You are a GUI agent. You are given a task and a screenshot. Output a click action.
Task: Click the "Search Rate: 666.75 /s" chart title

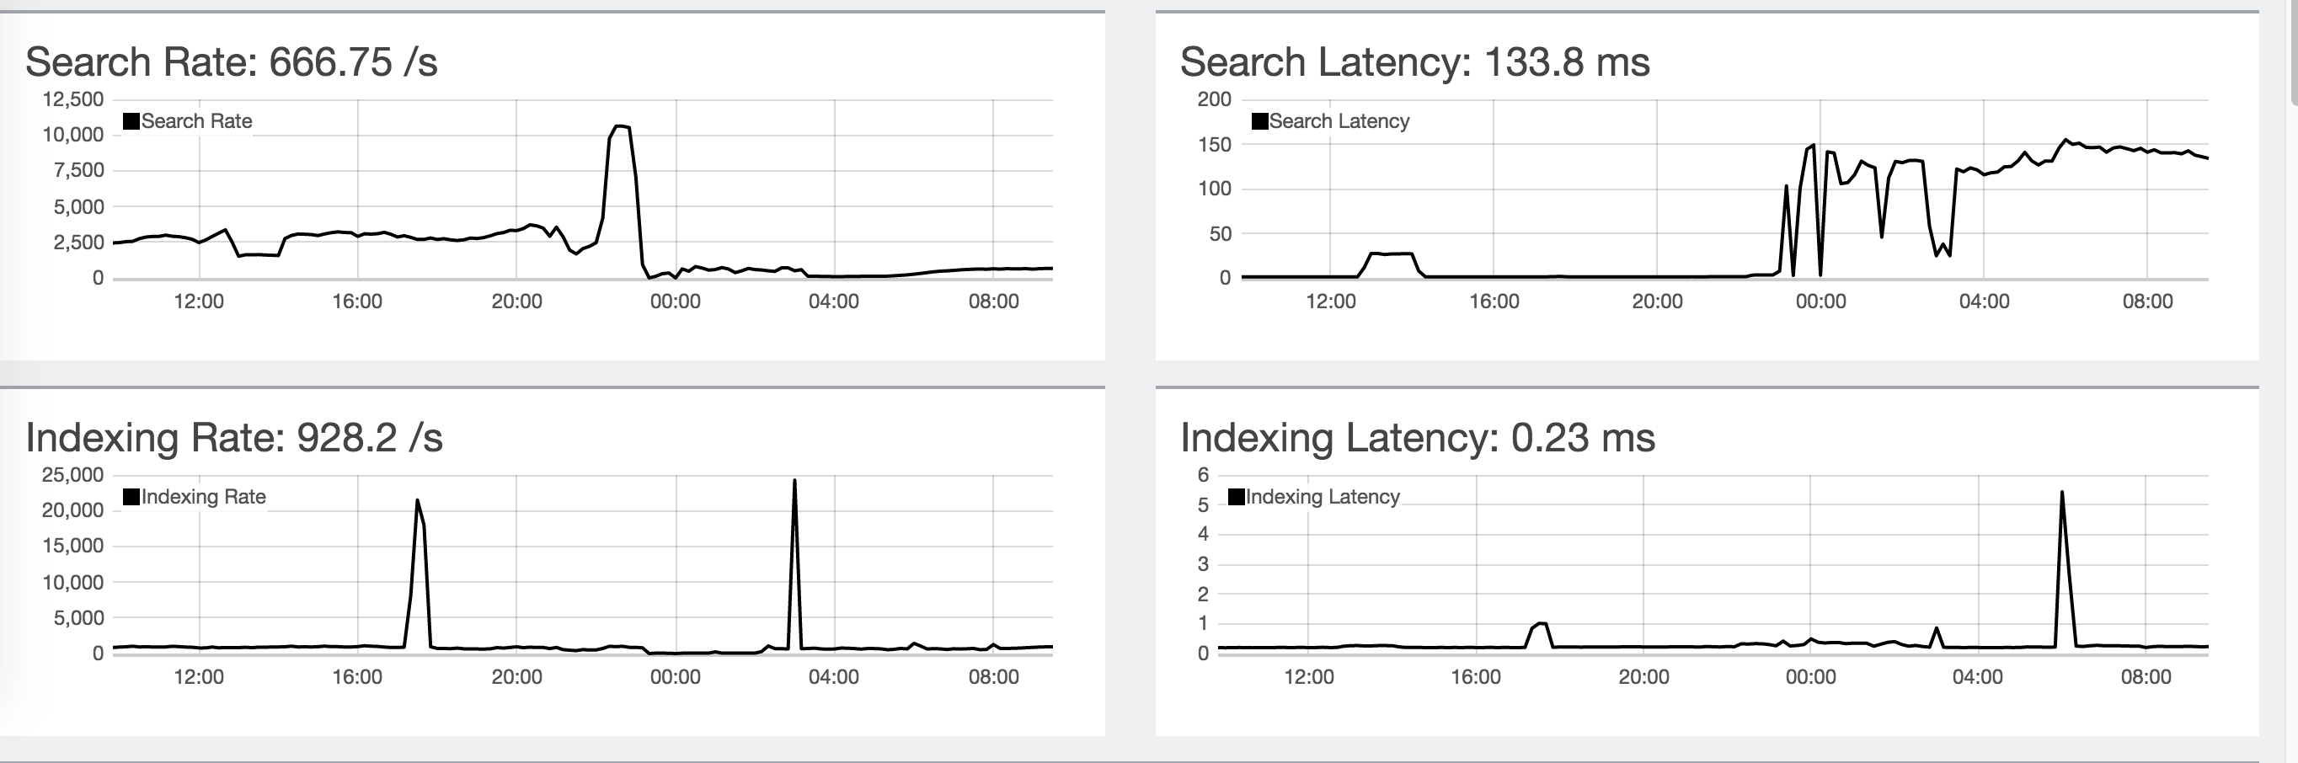232,62
